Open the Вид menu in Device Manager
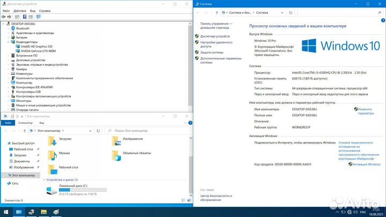 tap(33, 11)
